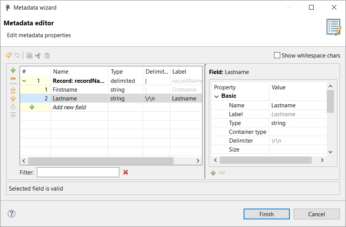Click the green plus icon above the red minus

click(13, 70)
